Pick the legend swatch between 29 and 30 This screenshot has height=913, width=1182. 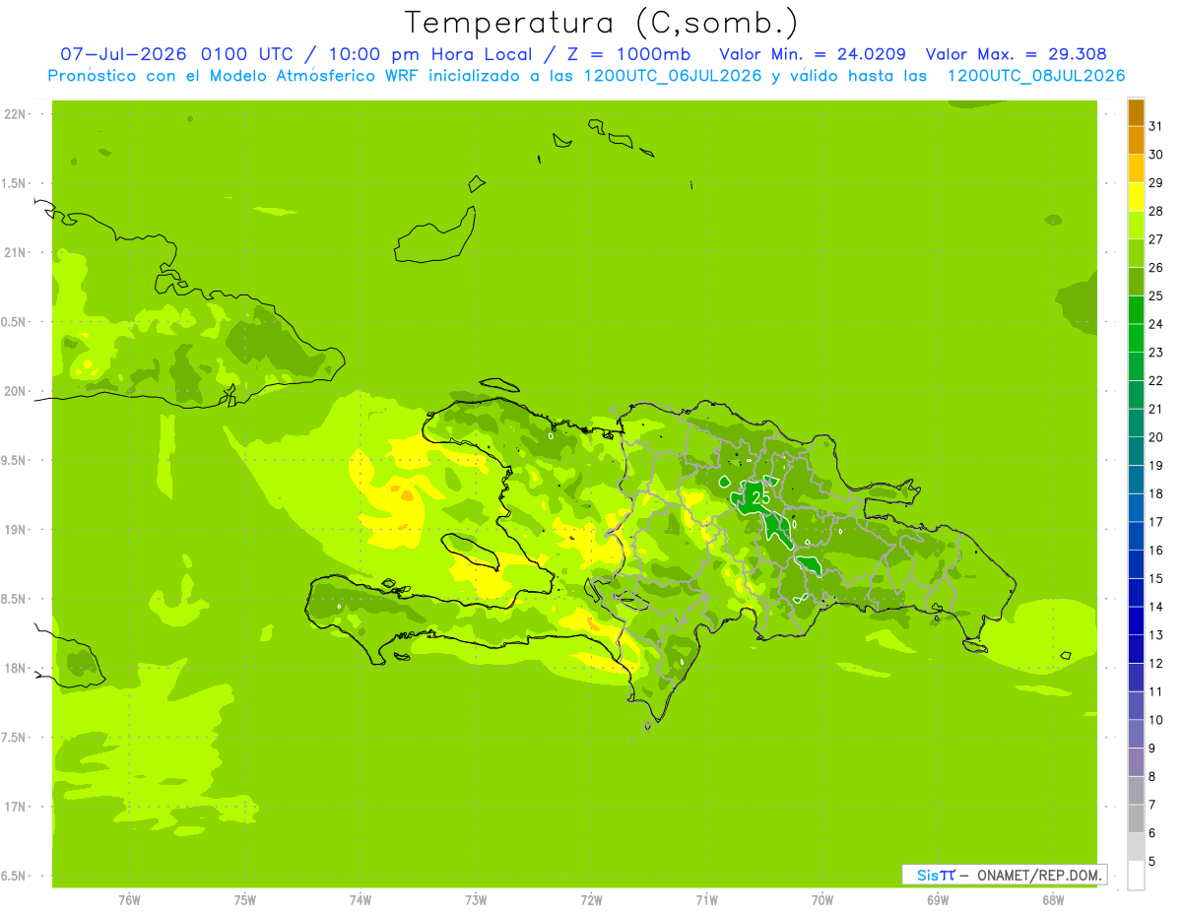coord(1136,168)
